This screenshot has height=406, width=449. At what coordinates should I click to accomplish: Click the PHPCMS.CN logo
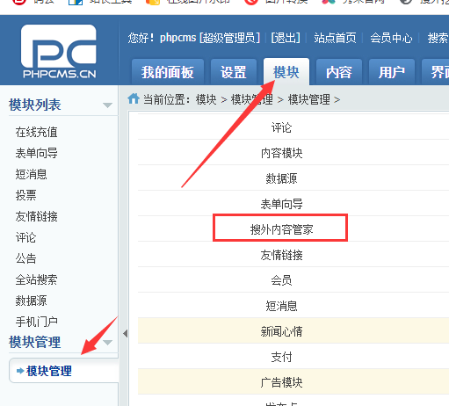pos(59,51)
